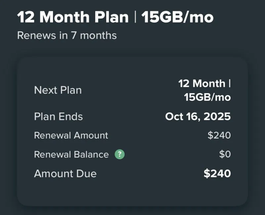Click the green help icon beside Renewal Balance

coord(120,155)
